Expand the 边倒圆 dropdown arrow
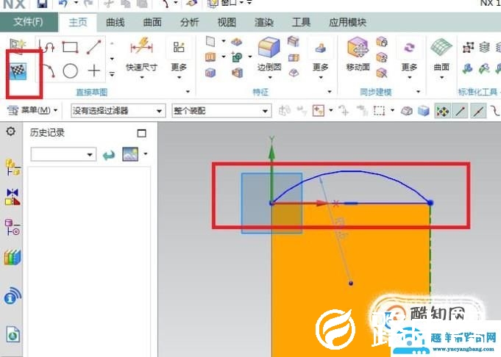Image resolution: width=501 pixels, height=357 pixels. (x=270, y=78)
